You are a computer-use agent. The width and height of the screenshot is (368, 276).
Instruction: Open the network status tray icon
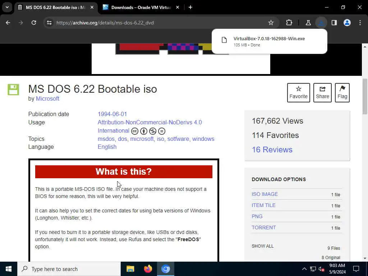tap(313, 269)
